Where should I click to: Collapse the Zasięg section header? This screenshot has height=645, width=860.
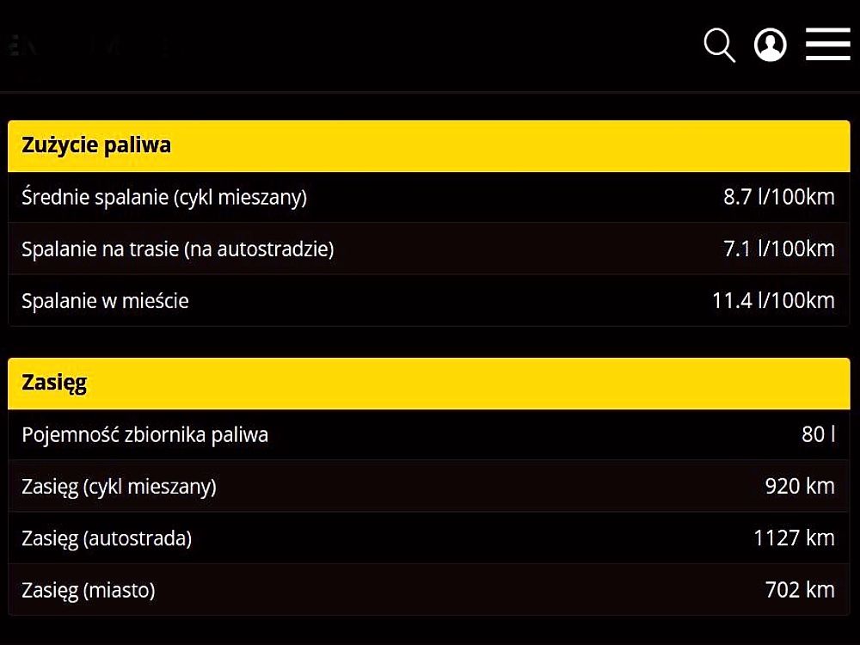coord(429,384)
